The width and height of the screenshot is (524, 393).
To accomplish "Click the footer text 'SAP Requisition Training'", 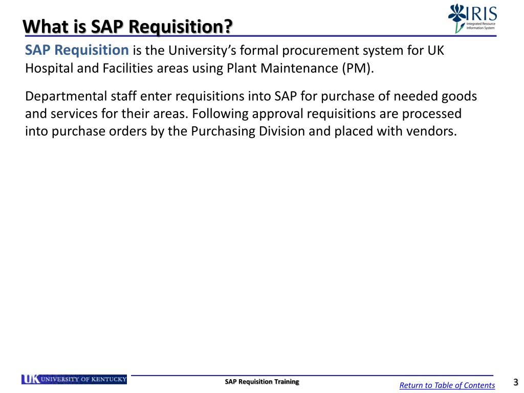I will pos(262,382).
